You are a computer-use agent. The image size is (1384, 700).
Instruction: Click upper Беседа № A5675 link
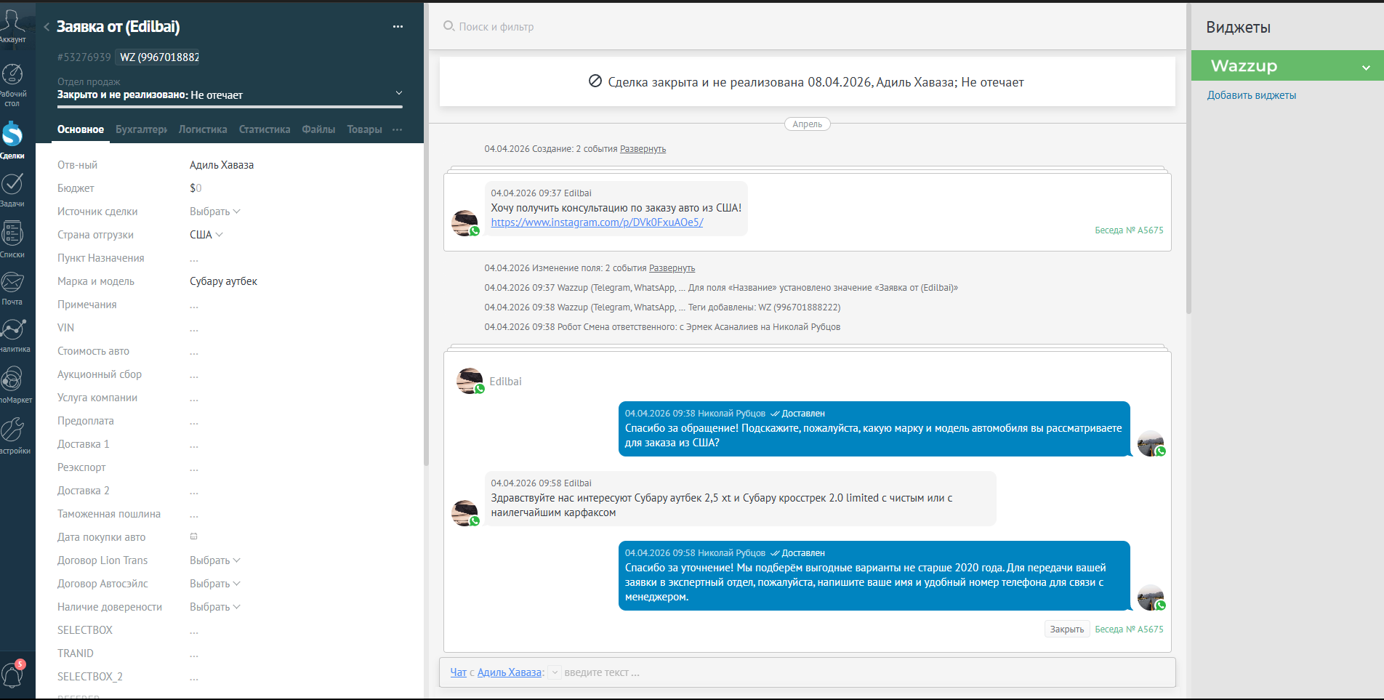coord(1129,230)
